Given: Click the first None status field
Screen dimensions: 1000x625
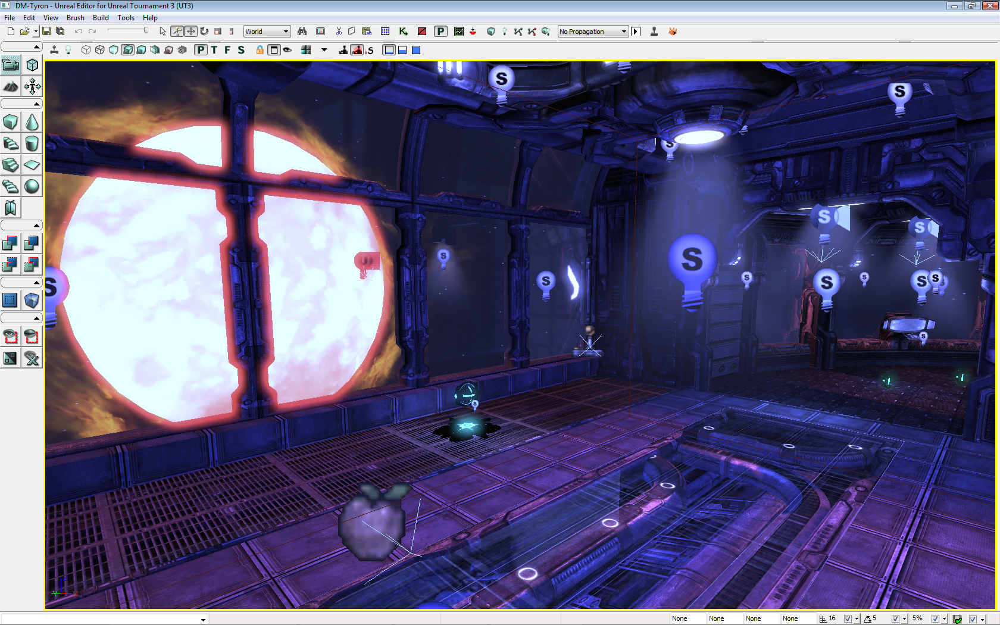Looking at the screenshot, I should [687, 619].
